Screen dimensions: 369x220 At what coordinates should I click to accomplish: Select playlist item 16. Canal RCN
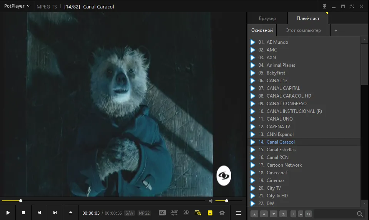click(304, 157)
